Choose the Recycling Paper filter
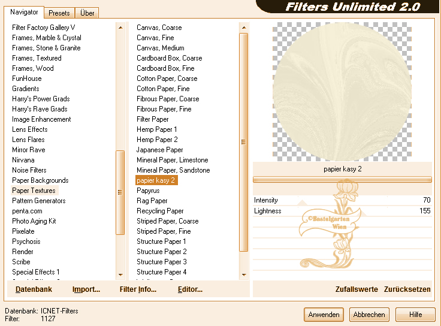This screenshot has width=441, height=326. [x=160, y=211]
